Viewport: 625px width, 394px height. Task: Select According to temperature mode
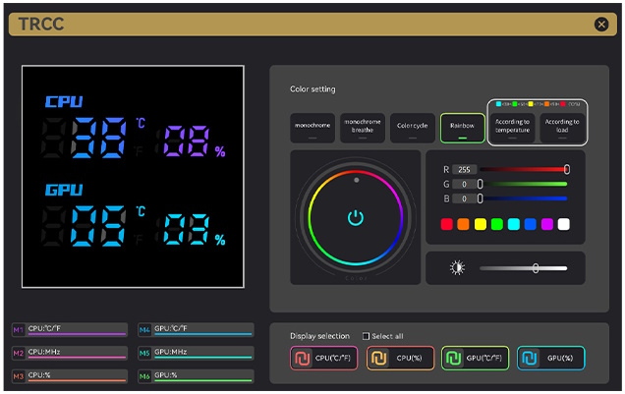(512, 126)
